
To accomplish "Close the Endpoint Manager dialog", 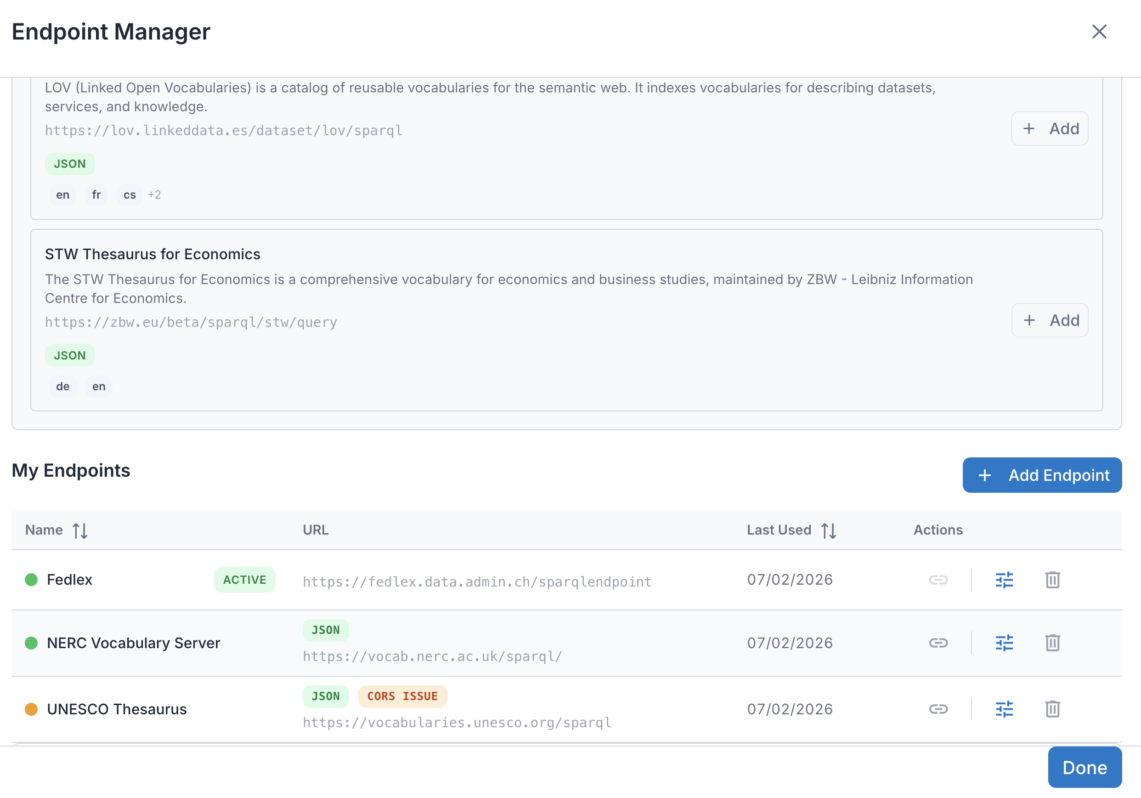I will [1100, 32].
